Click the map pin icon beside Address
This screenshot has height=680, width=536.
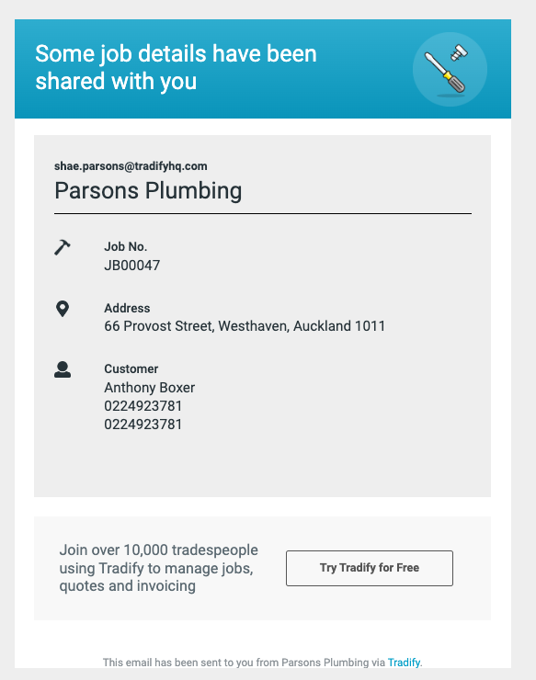coord(63,309)
